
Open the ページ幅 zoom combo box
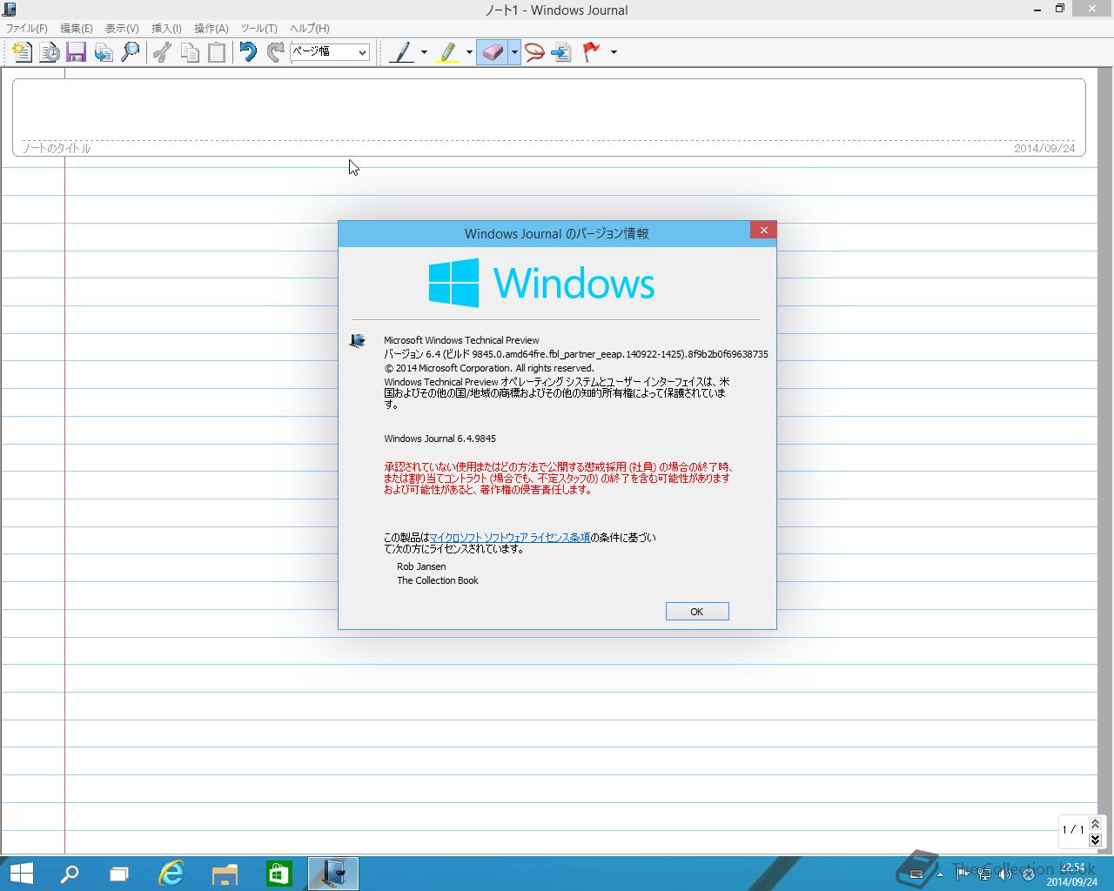click(330, 52)
